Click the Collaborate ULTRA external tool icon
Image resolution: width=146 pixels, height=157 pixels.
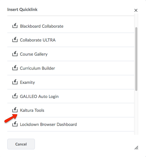click(x=15, y=39)
